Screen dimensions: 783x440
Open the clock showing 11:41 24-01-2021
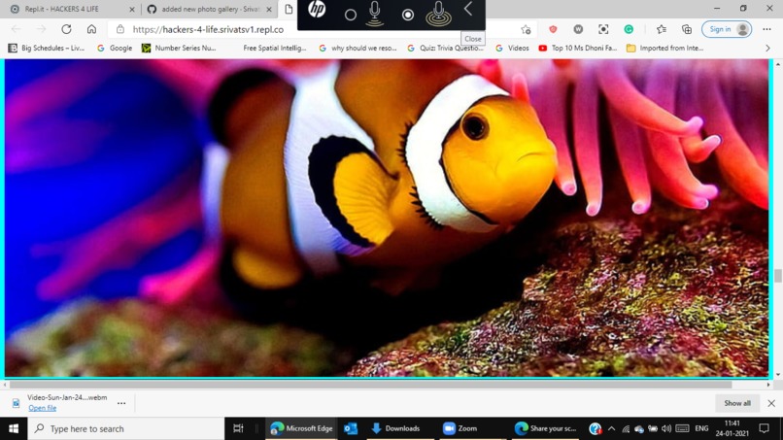click(732, 428)
